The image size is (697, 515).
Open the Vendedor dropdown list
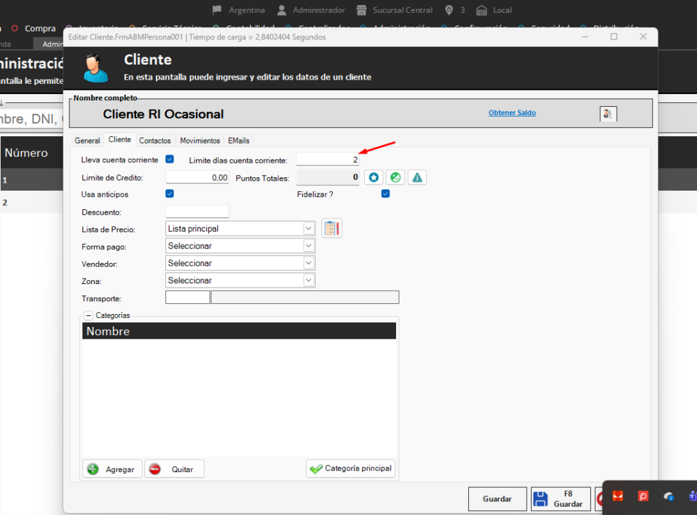tap(308, 263)
